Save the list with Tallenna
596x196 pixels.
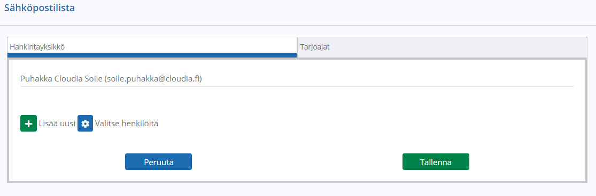[x=436, y=161]
